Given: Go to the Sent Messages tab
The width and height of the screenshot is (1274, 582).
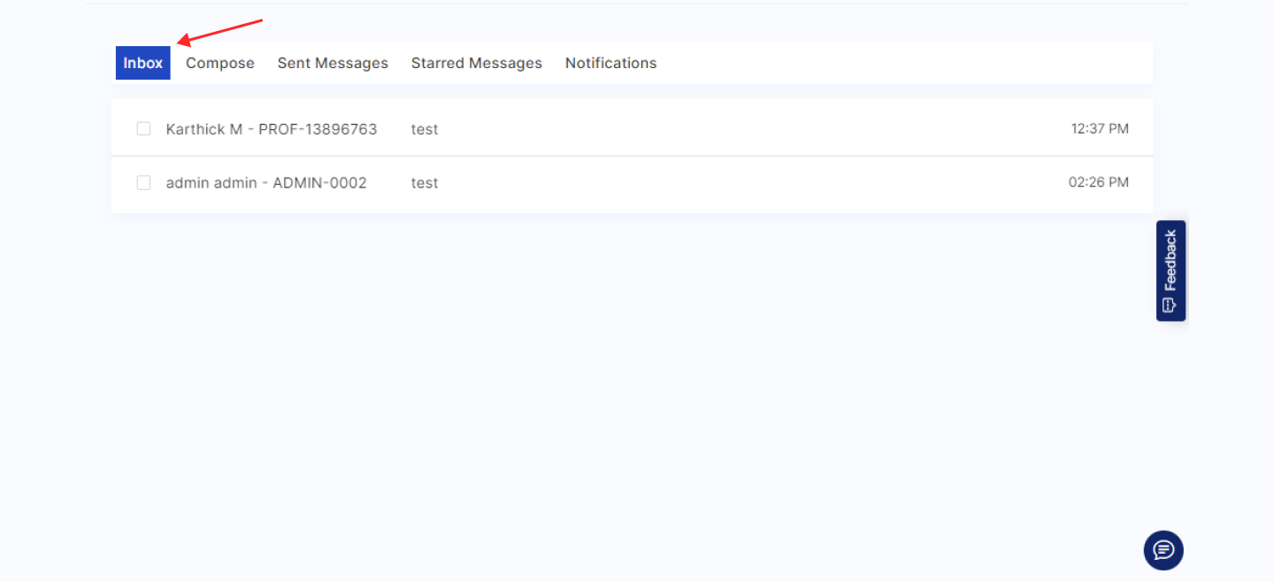Looking at the screenshot, I should 333,63.
